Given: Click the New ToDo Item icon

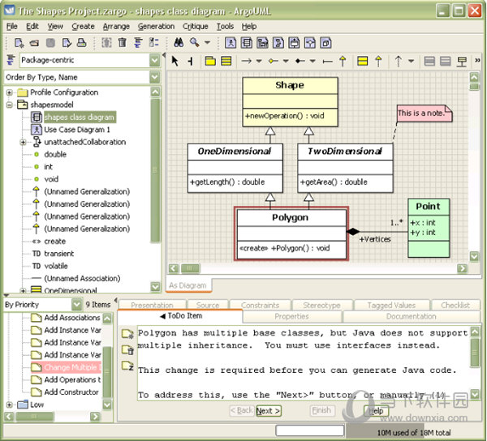Looking at the screenshot, I should click(127, 333).
